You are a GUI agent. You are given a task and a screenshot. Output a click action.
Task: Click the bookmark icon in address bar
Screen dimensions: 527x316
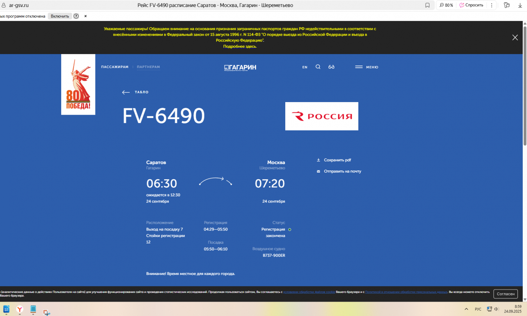coord(427,5)
